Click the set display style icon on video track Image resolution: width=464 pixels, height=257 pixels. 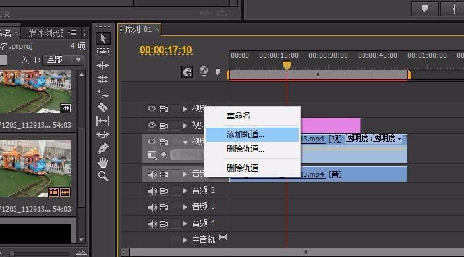tap(152, 155)
